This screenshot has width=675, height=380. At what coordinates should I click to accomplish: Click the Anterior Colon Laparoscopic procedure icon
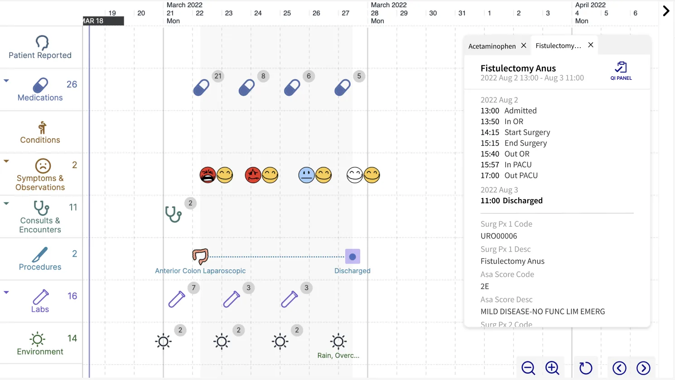coord(200,256)
